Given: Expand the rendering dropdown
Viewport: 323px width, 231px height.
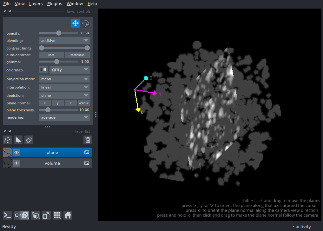Looking at the screenshot, I should point(64,117).
